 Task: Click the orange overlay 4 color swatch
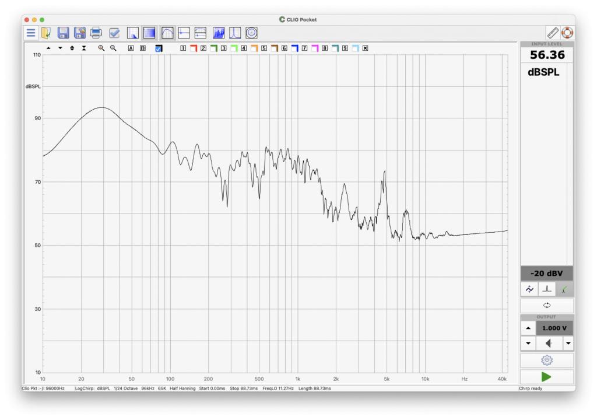click(254, 48)
